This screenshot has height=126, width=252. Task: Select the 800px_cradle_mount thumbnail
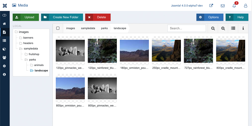tap(231, 51)
